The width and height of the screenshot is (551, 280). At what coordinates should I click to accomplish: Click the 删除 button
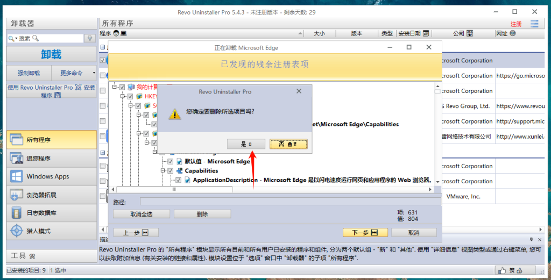pyautogui.click(x=202, y=214)
